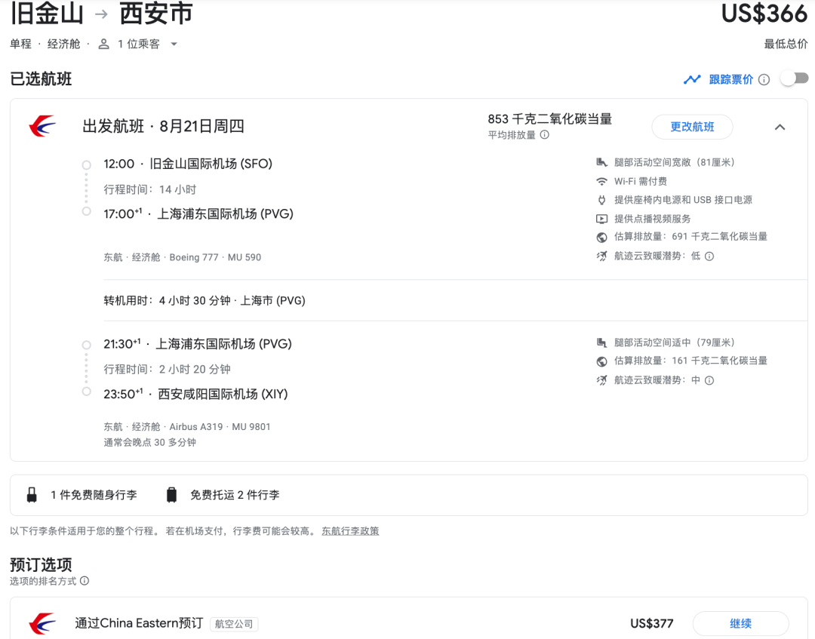Click the checked baggage suitcase icon
The image size is (815, 639).
coord(171,495)
